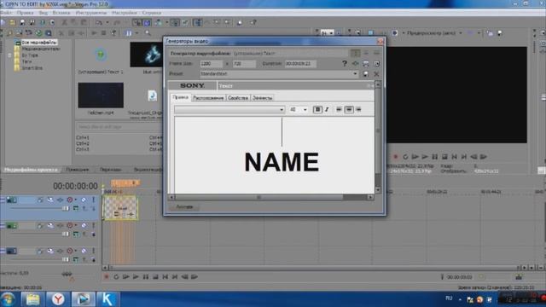
Task: Click the save project icon in the main toolbar
Action: [22, 23]
